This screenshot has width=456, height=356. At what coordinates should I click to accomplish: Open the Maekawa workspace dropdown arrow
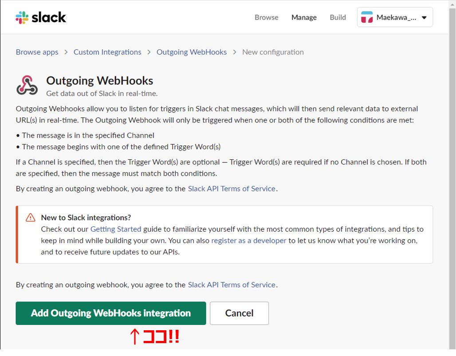(425, 17)
